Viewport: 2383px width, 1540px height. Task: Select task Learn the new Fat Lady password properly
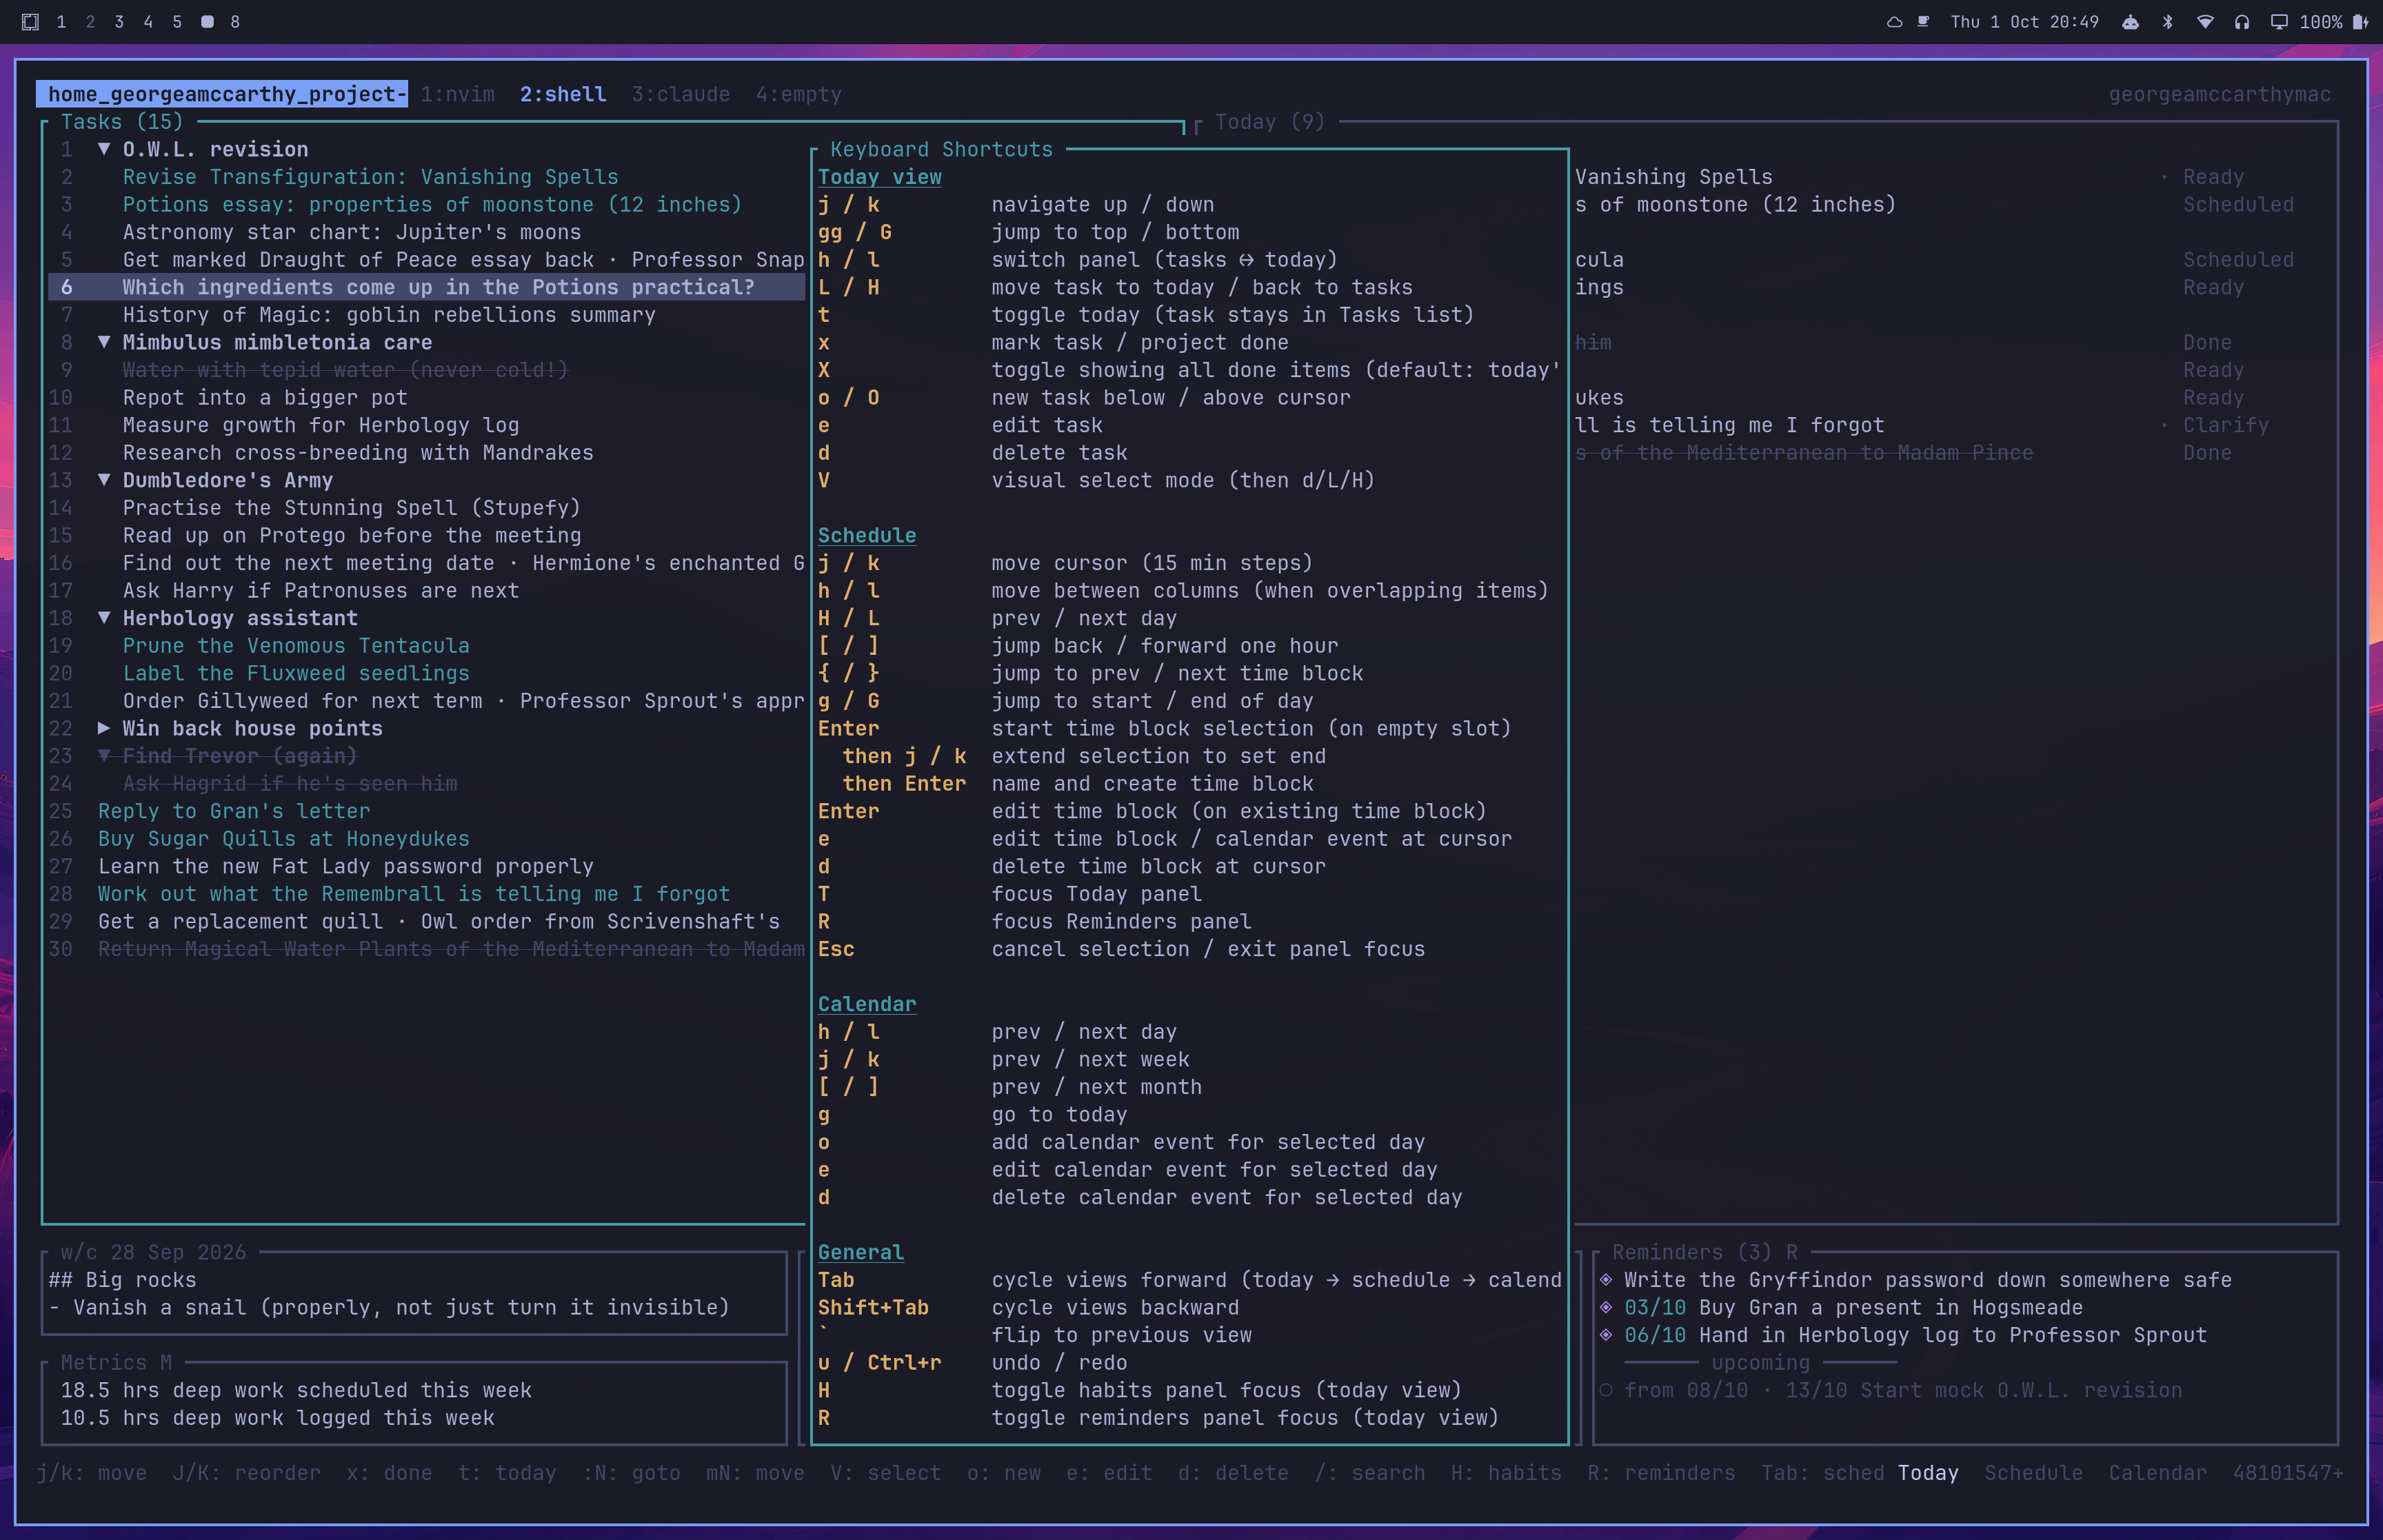pyautogui.click(x=346, y=866)
